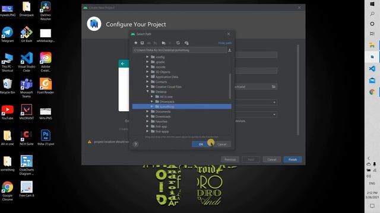Click the Configure Your Project vertical scrollbar

[x=298, y=90]
